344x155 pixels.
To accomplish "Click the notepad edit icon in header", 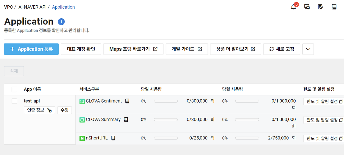I will click(x=320, y=7).
